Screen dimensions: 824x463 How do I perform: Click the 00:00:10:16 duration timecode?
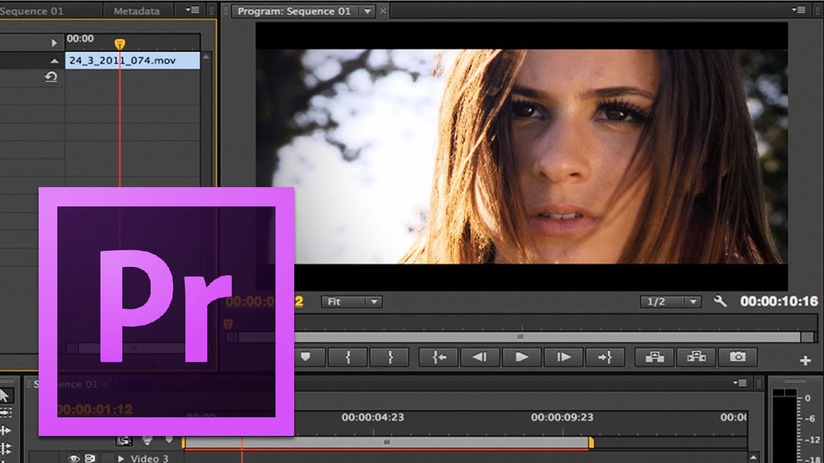[779, 301]
